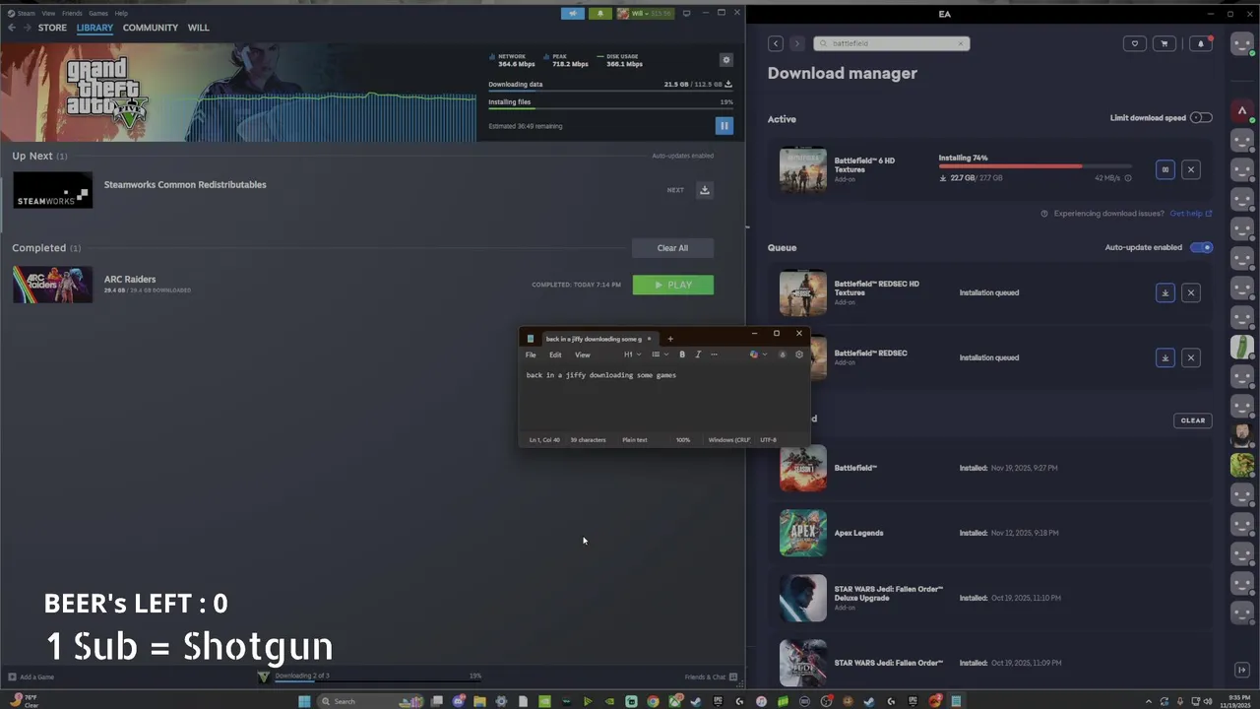
Task: Open Apex Legends thumbnail in EA
Action: coord(803,533)
